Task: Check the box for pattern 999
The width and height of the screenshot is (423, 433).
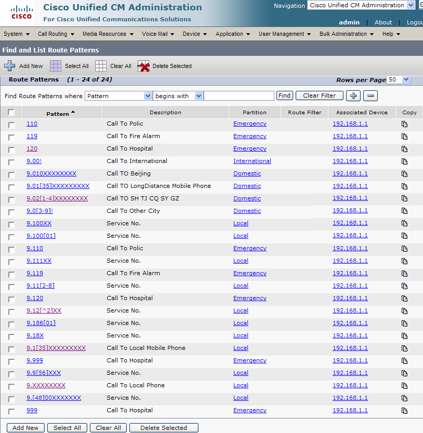Action: (11, 412)
